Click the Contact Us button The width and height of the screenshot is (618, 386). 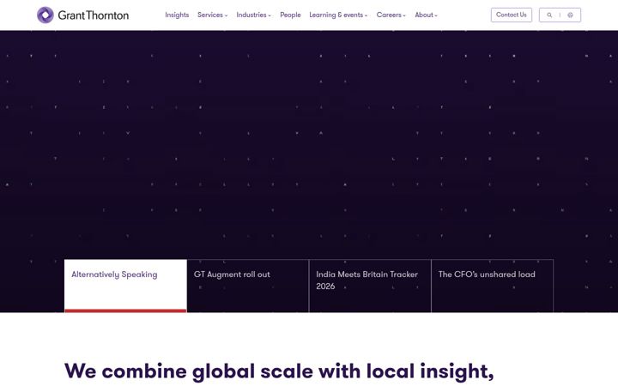pos(512,15)
